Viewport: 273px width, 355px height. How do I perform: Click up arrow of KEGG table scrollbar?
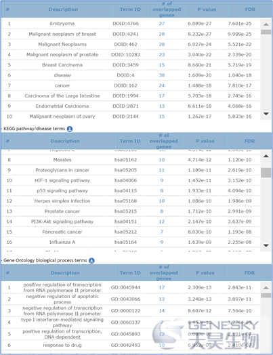[266, 156]
